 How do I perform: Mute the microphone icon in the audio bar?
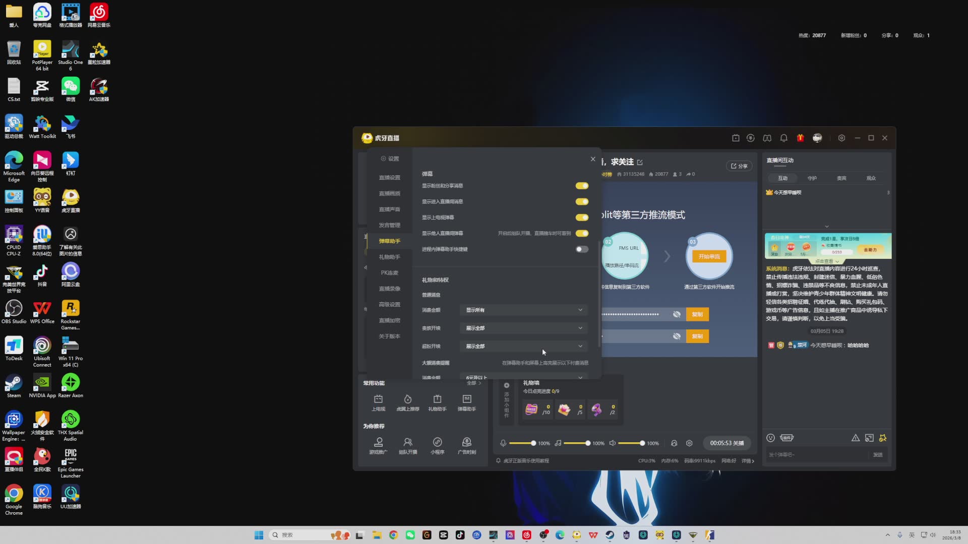click(x=503, y=443)
